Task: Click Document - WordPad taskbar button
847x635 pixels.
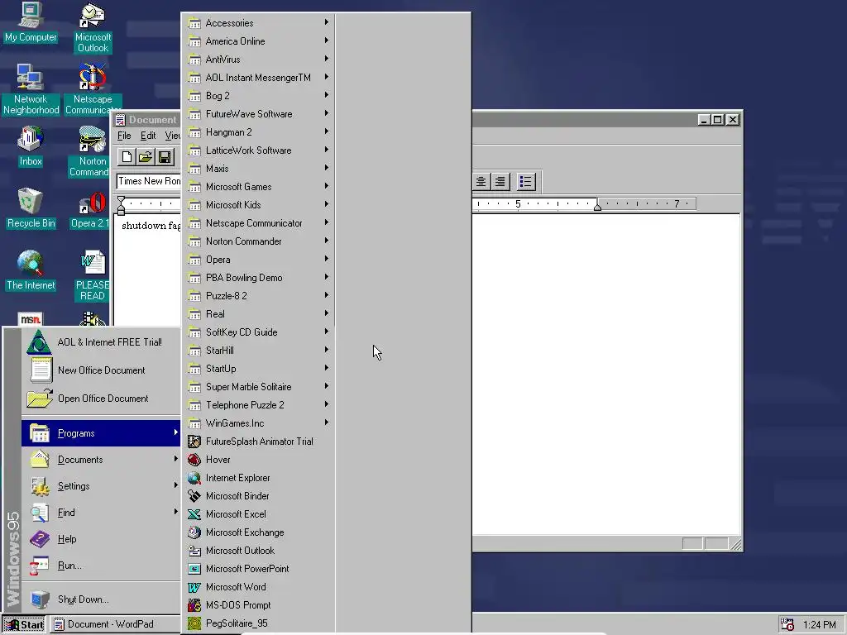Action: pos(114,624)
